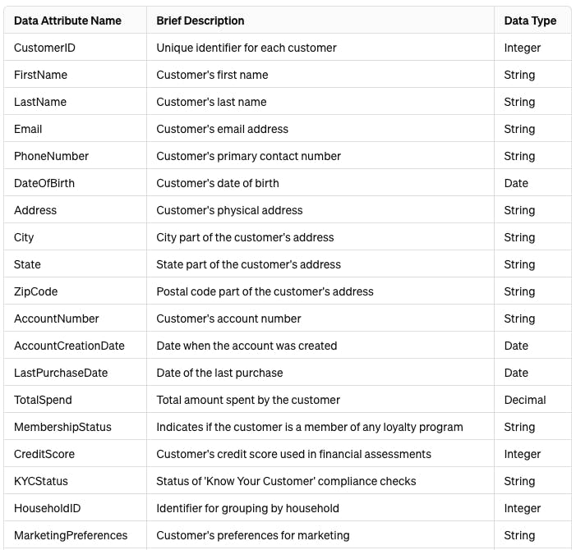Click the Brief Description column header
Image resolution: width=576 pixels, height=550 pixels.
click(200, 21)
